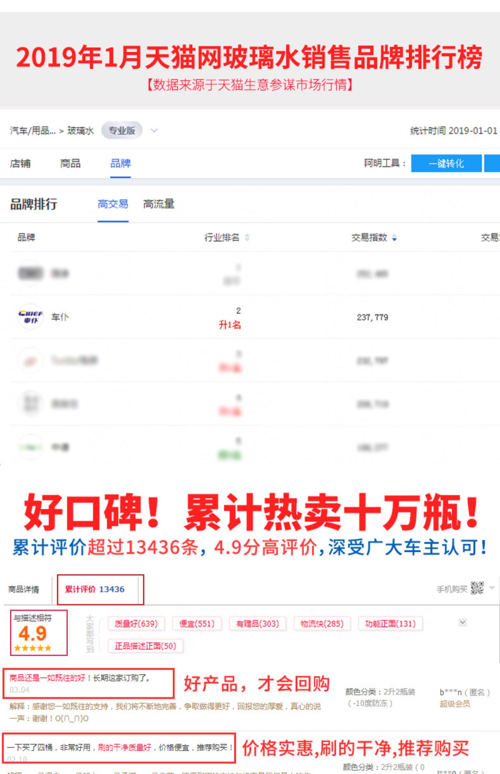Select the 品牌 tab
Screen dimensions: 500x774
[x=120, y=163]
